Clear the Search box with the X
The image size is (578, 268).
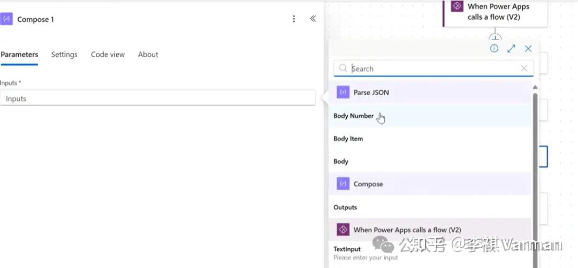[524, 68]
